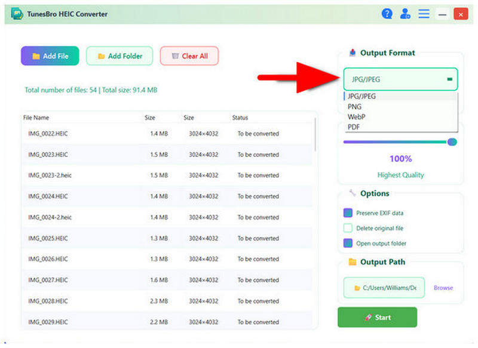478x348 pixels.
Task: Choose JPG/JPEG from format list
Action: click(400, 96)
